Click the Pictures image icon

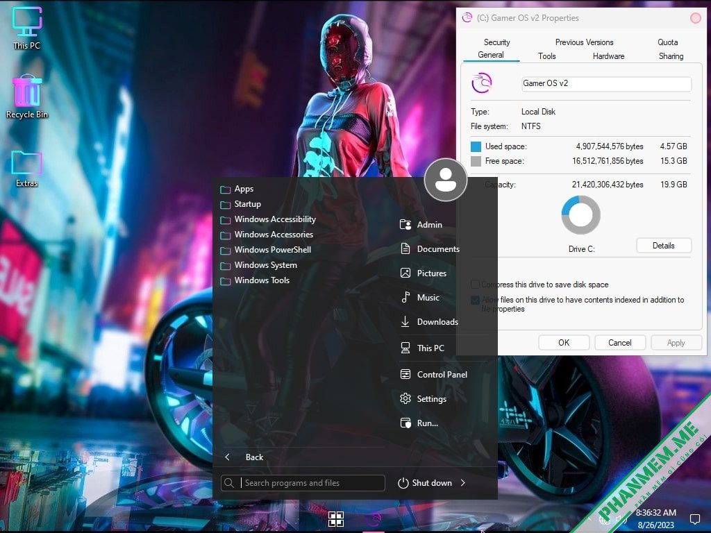pyautogui.click(x=405, y=273)
